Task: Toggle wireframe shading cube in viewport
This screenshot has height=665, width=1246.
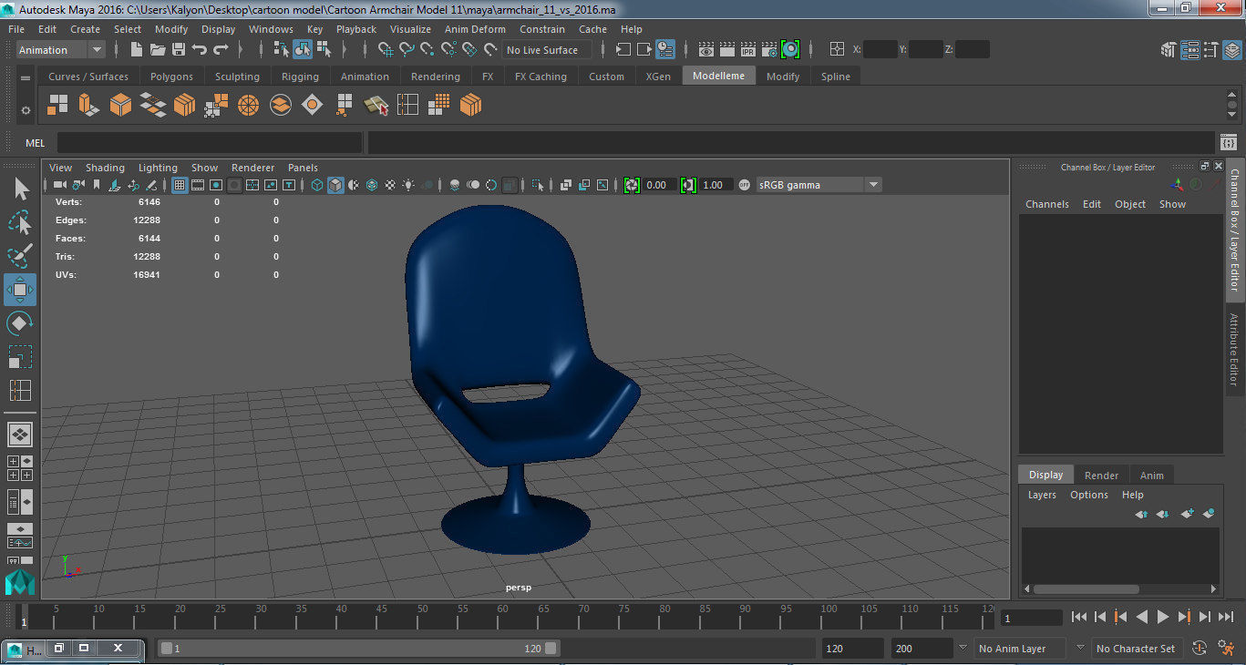Action: 317,185
